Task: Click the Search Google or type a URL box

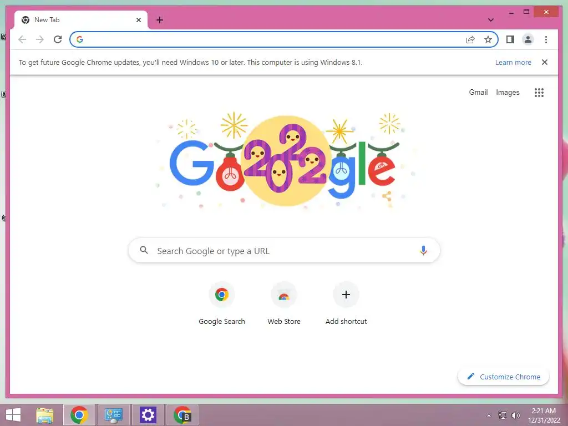Action: click(284, 250)
